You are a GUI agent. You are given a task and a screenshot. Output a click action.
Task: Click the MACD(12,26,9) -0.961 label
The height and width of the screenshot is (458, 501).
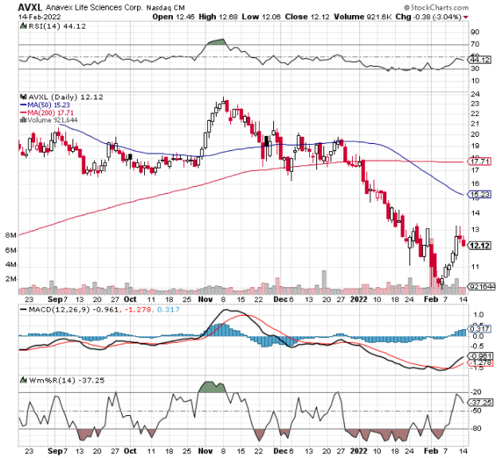[x=73, y=309]
